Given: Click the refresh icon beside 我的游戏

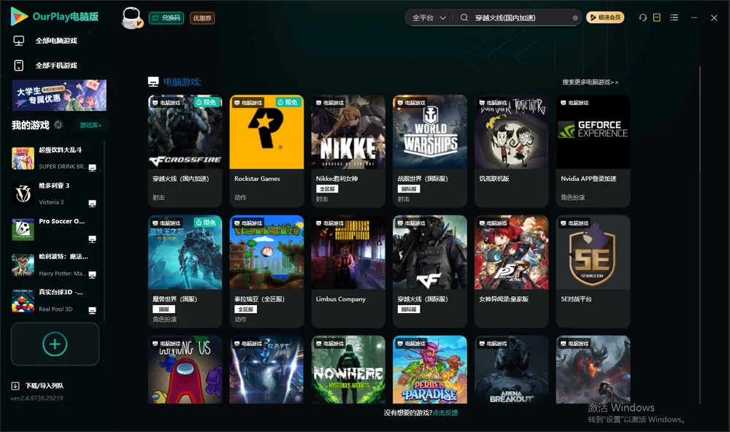Looking at the screenshot, I should click(x=58, y=125).
